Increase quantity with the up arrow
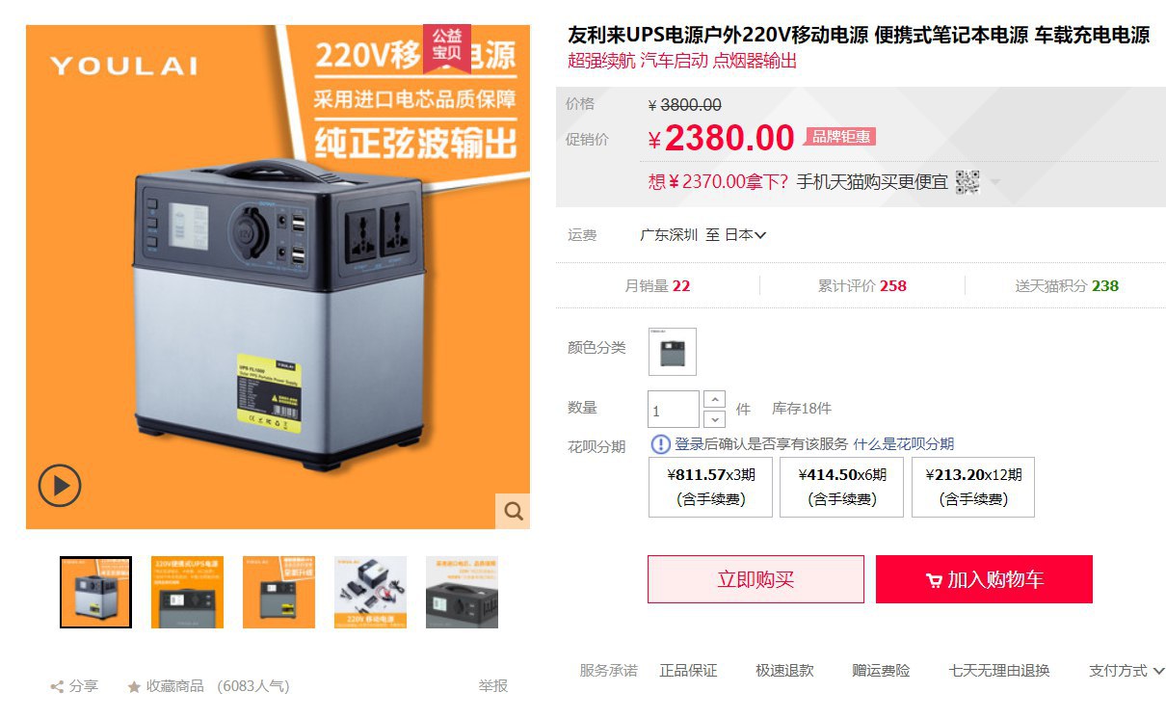 [x=714, y=399]
